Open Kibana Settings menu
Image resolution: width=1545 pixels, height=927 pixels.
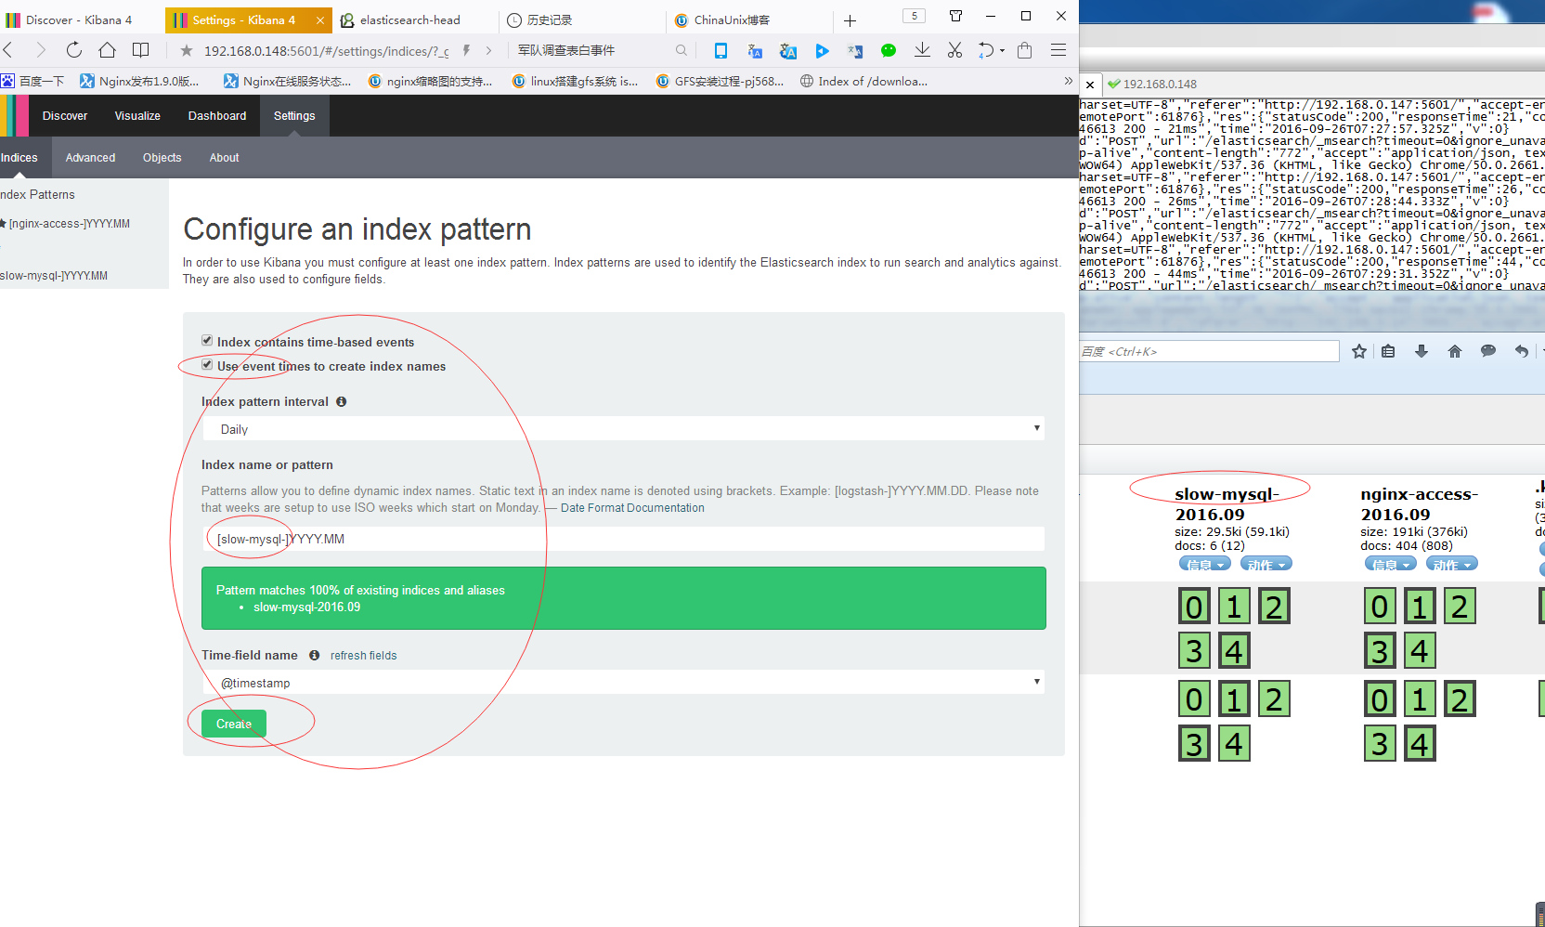tap(294, 116)
